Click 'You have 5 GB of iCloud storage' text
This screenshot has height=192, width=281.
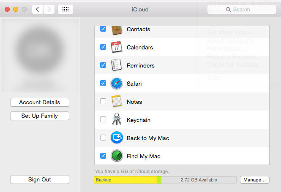132,171
